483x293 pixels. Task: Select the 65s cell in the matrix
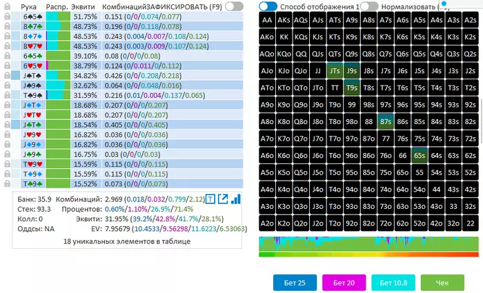420,155
